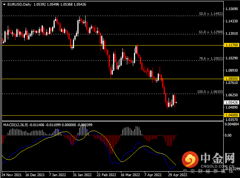Viewport: 240px width, 178px height.
Task: Select the 1.11700 yellow price level tag
Action: (x=231, y=45)
